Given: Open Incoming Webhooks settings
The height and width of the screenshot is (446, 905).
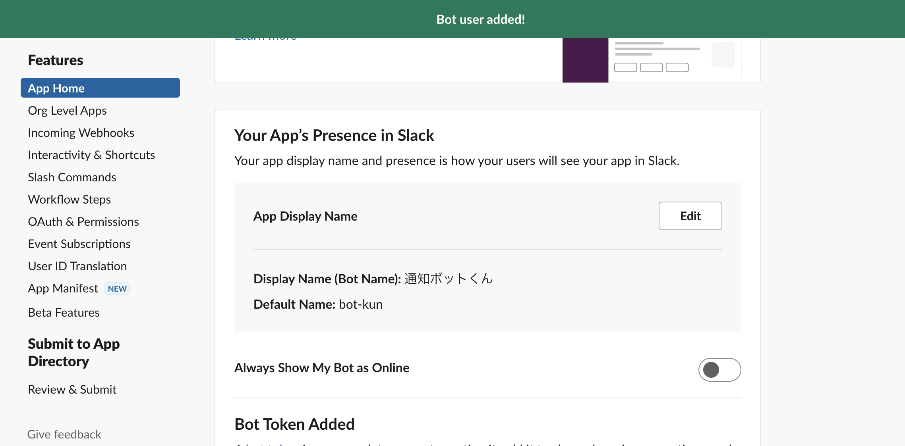Looking at the screenshot, I should [x=81, y=133].
